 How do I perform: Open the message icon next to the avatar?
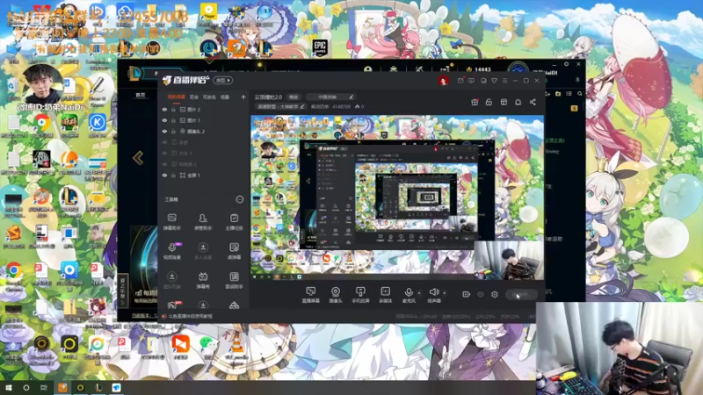pos(460,81)
